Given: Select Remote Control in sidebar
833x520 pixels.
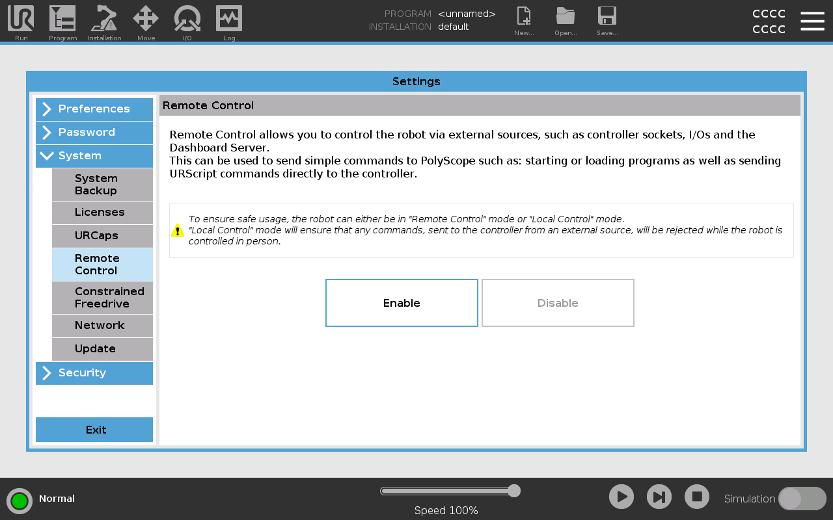Looking at the screenshot, I should (102, 265).
